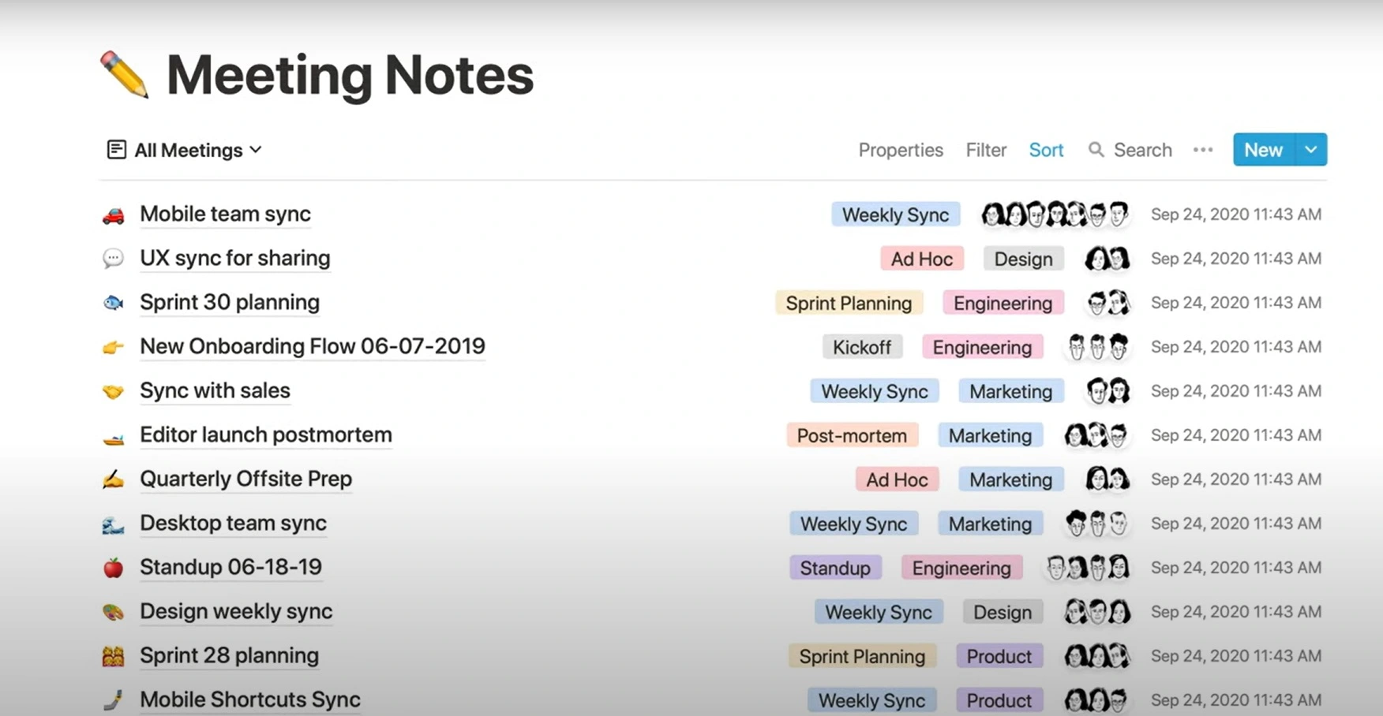Image resolution: width=1383 pixels, height=716 pixels.
Task: Click Design tag on Design weekly sync row
Action: pos(1003,612)
